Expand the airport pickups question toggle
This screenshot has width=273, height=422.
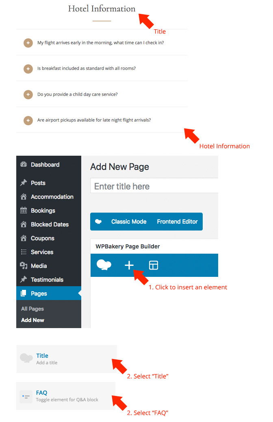tap(28, 120)
